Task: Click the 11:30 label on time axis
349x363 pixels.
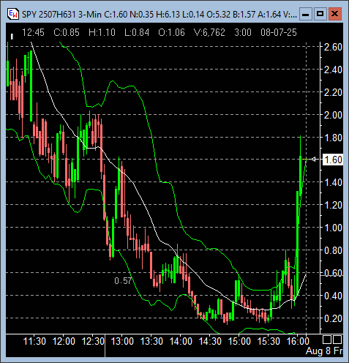Action: (x=34, y=341)
